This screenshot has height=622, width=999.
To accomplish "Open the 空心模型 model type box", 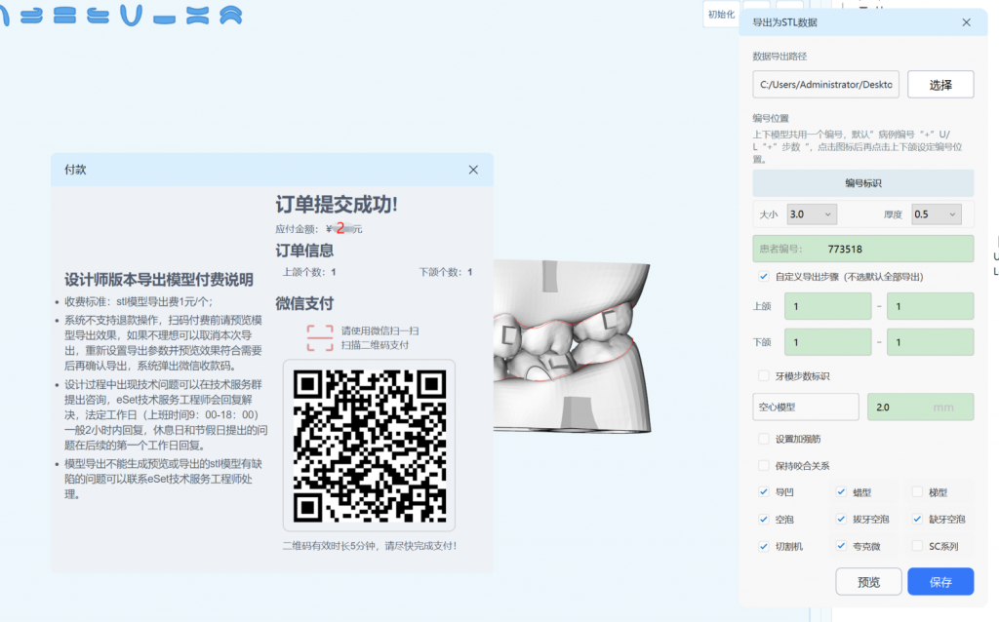I will (x=806, y=407).
